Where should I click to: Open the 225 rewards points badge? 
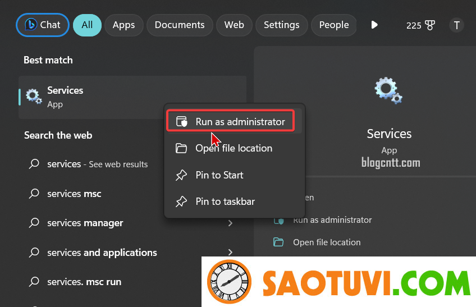420,25
